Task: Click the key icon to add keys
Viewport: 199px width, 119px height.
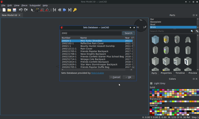Action: (x=75, y=10)
